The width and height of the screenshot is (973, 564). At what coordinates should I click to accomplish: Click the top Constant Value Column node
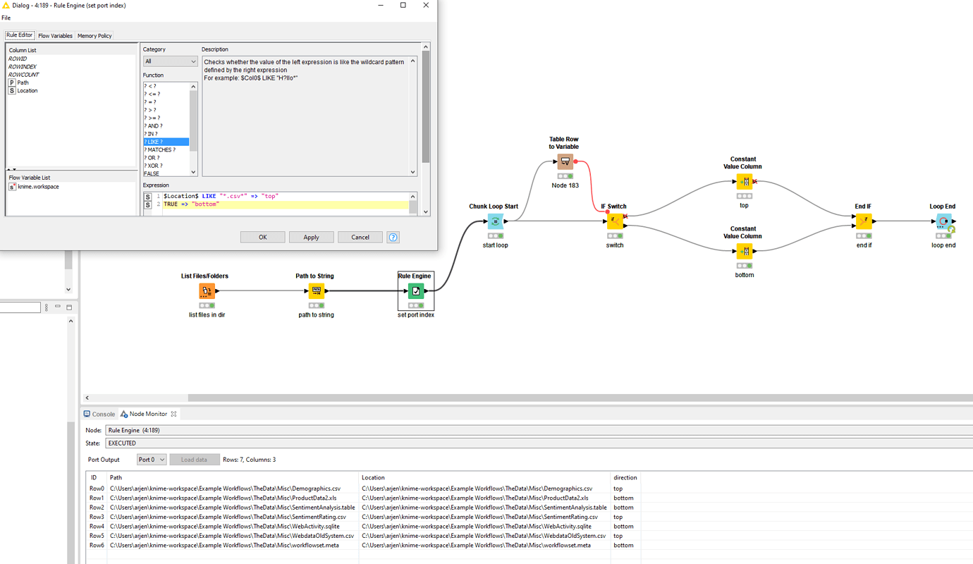[745, 182]
